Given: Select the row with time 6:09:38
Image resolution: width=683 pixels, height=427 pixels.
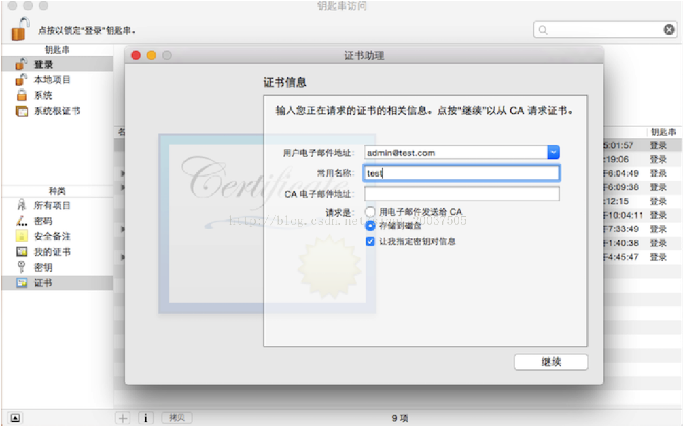Looking at the screenshot, I should (x=642, y=187).
